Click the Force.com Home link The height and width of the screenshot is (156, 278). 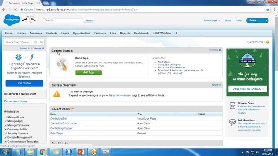pos(16,101)
